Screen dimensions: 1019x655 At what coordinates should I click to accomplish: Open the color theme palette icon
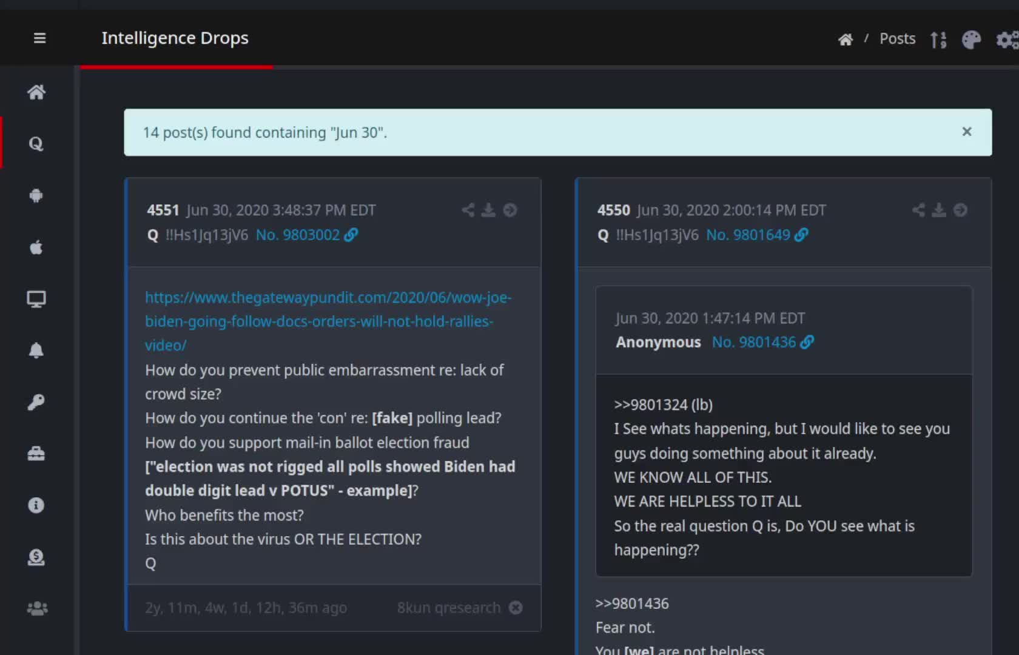pos(971,40)
